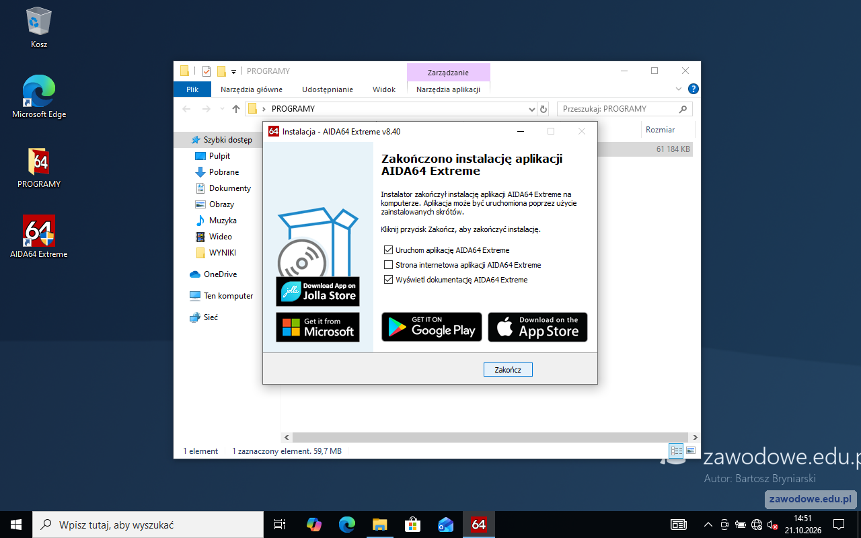The width and height of the screenshot is (861, 538).
Task: Open the Windows Start menu
Action: pyautogui.click(x=16, y=525)
